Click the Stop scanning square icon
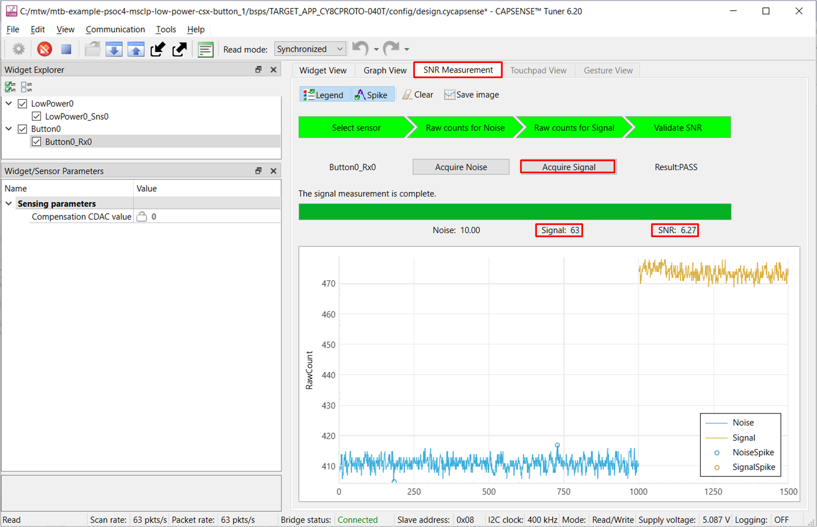 click(67, 49)
